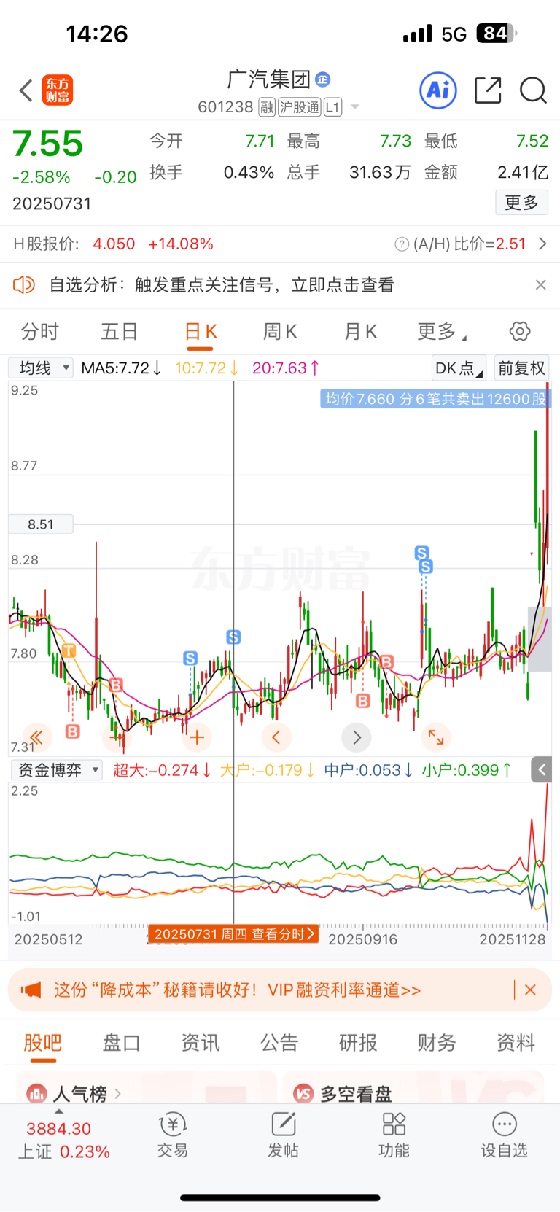Open 设自选 watchlist options
Viewport: 560px width, 1212px height.
point(504,1135)
